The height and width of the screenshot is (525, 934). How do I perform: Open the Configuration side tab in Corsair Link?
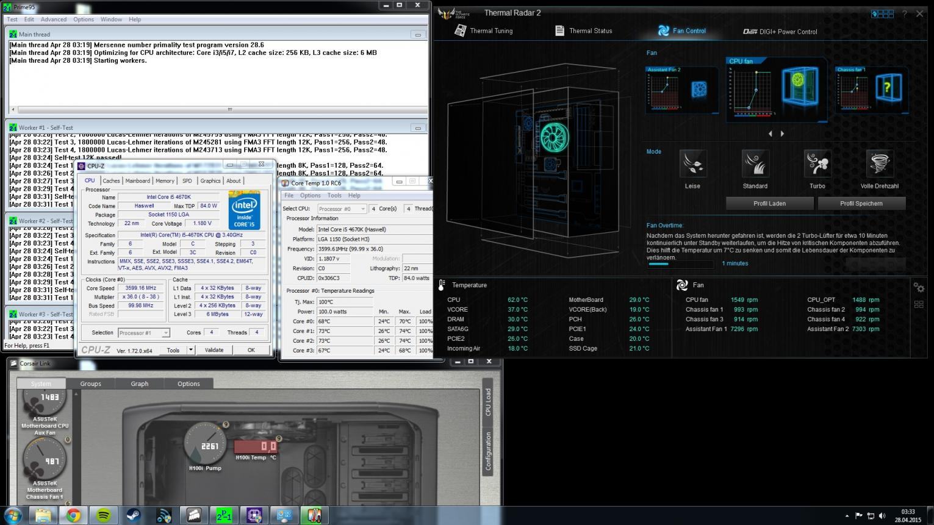[x=487, y=451]
